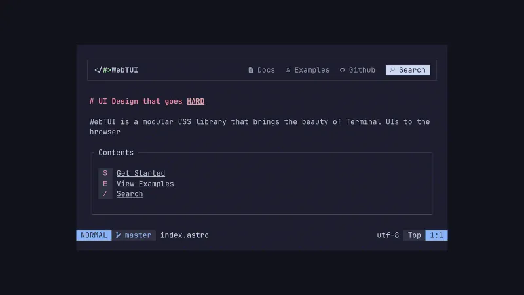Open the Search link in Contents

pos(130,194)
